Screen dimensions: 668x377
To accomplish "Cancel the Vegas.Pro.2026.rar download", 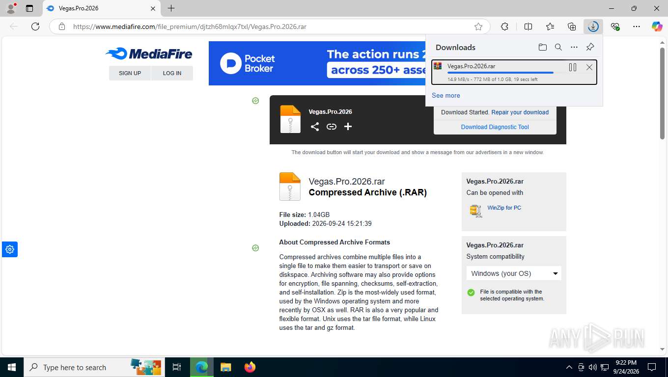I will point(589,67).
